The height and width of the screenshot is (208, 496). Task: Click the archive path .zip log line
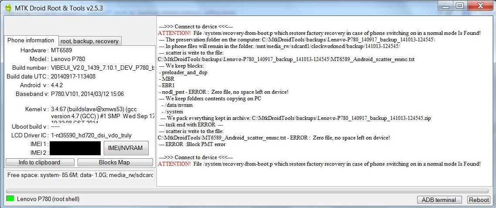point(296,118)
